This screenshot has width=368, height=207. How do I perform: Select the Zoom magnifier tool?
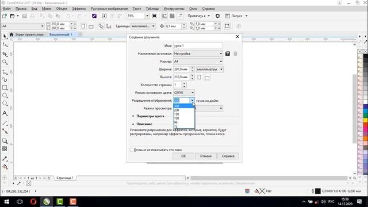[x=5, y=62]
